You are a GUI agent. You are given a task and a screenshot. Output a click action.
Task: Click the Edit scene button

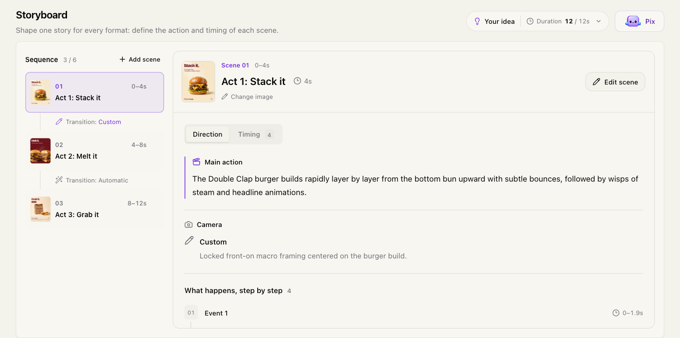pos(615,82)
